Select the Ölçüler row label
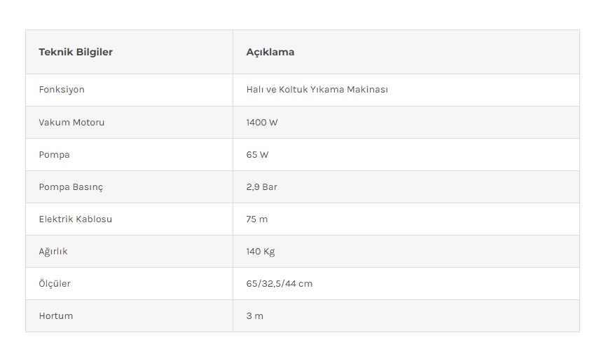Screen dimensions: 606x361 55,283
